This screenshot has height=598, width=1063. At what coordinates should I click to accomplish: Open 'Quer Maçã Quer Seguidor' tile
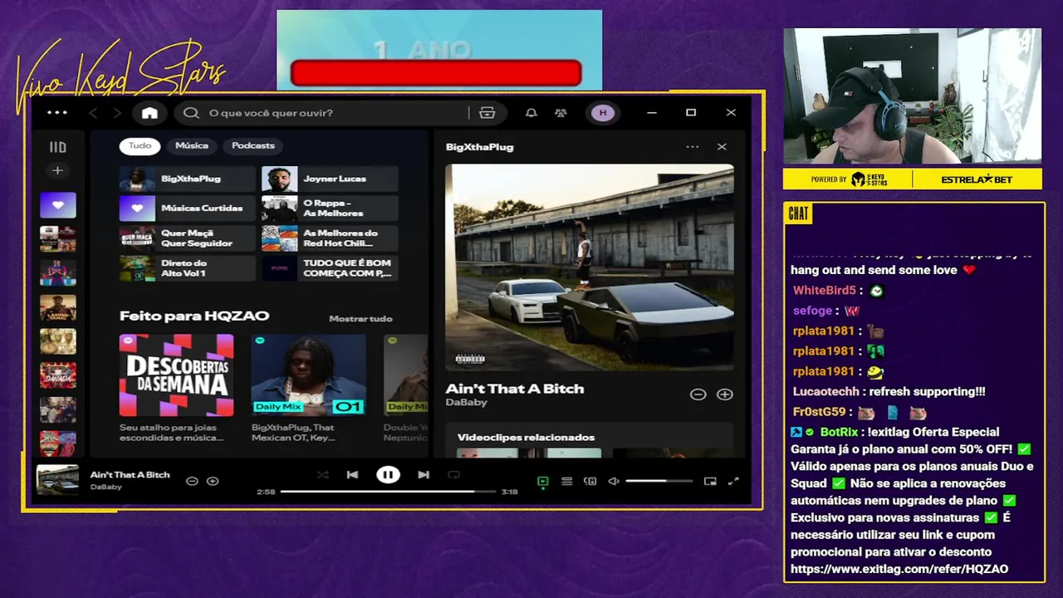pos(188,238)
